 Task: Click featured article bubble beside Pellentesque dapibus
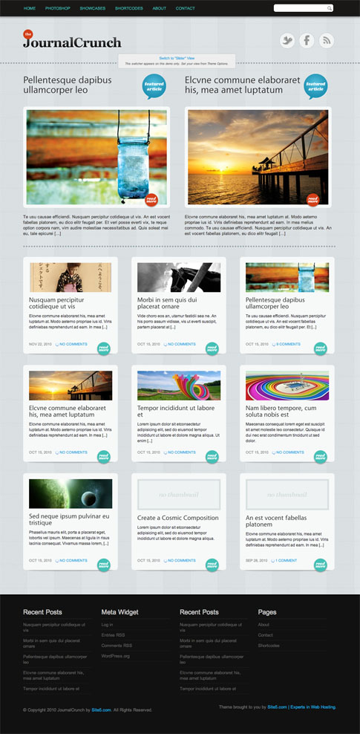tap(154, 86)
